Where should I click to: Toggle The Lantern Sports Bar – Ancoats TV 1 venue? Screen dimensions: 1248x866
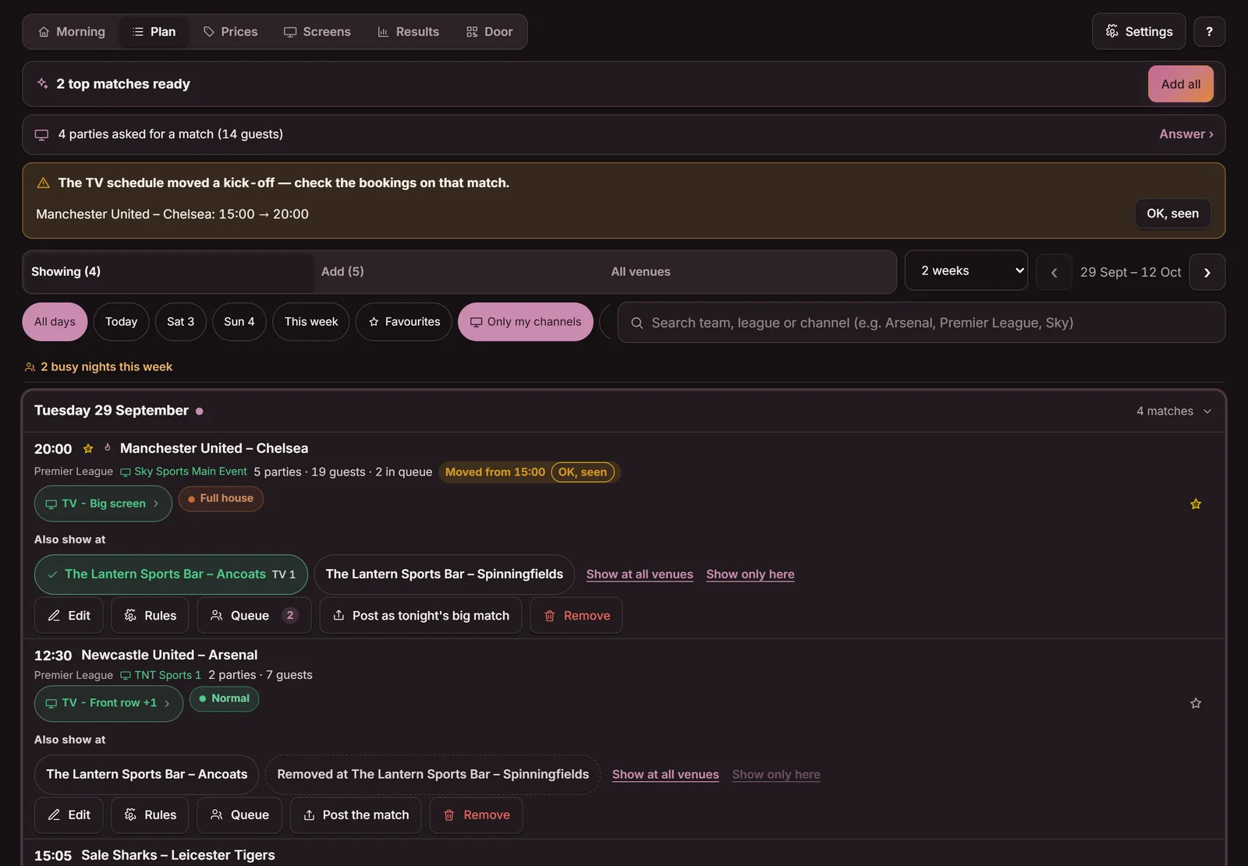pos(171,574)
